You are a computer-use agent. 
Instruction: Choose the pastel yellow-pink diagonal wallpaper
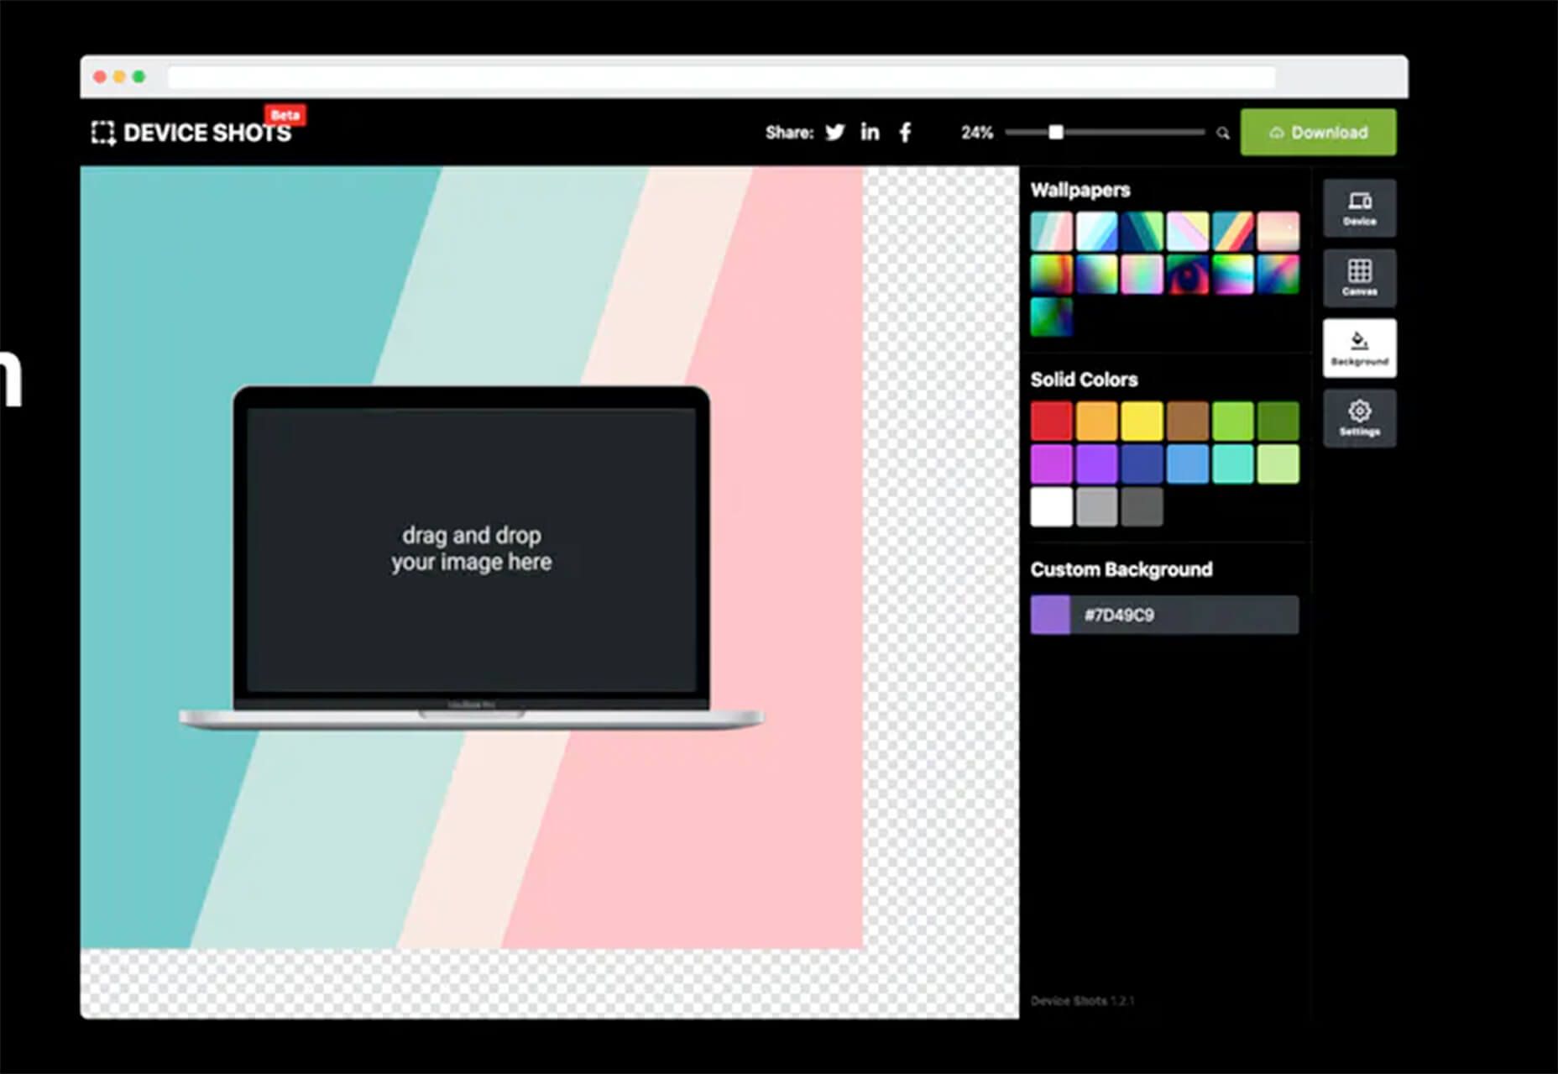1187,232
